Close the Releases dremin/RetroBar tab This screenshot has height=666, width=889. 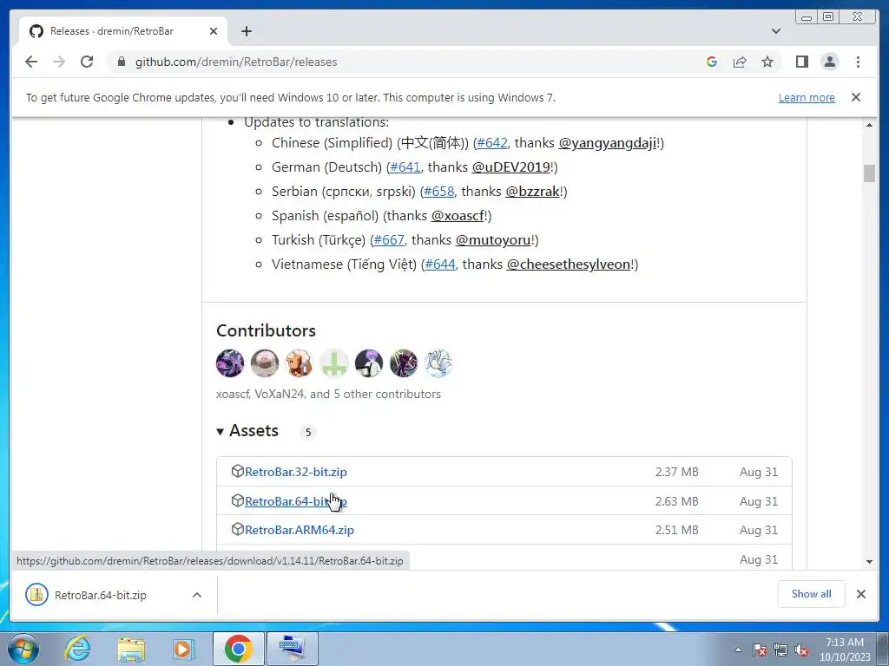(x=214, y=31)
